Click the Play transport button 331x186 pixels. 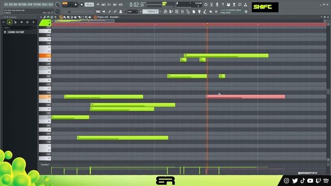70,5
